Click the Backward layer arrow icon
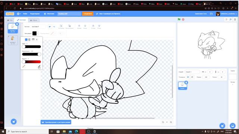This screenshot has height=134, width=239. 85,26
